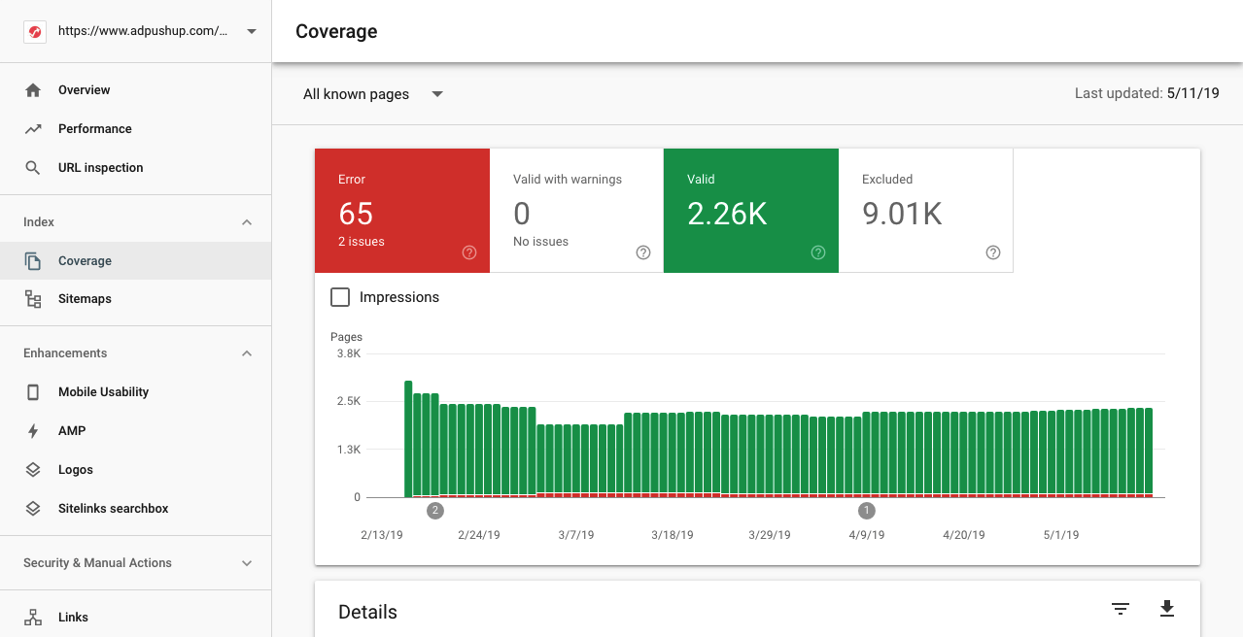Open the All known pages dropdown
This screenshot has height=637, width=1243.
[372, 94]
